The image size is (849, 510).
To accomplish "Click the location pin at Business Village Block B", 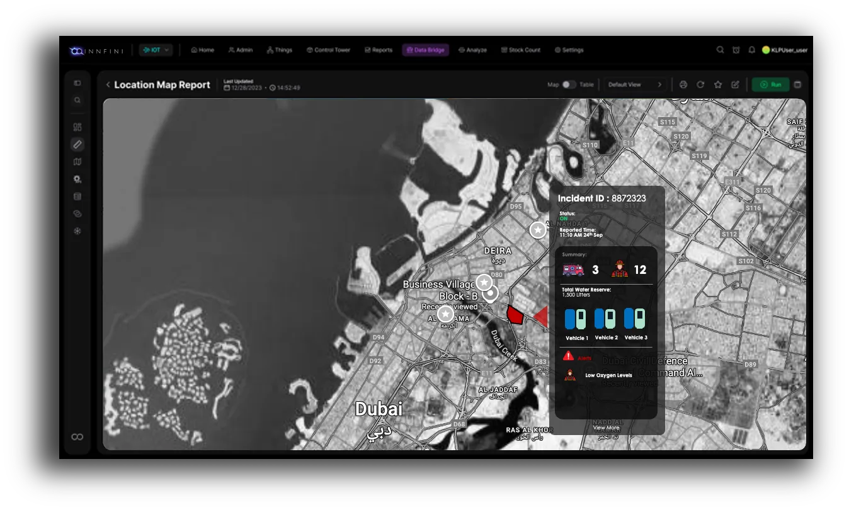I will [x=490, y=293].
